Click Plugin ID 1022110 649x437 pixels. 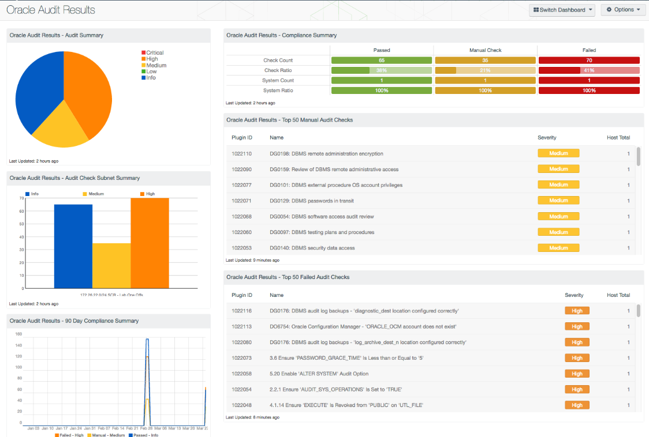tap(242, 153)
